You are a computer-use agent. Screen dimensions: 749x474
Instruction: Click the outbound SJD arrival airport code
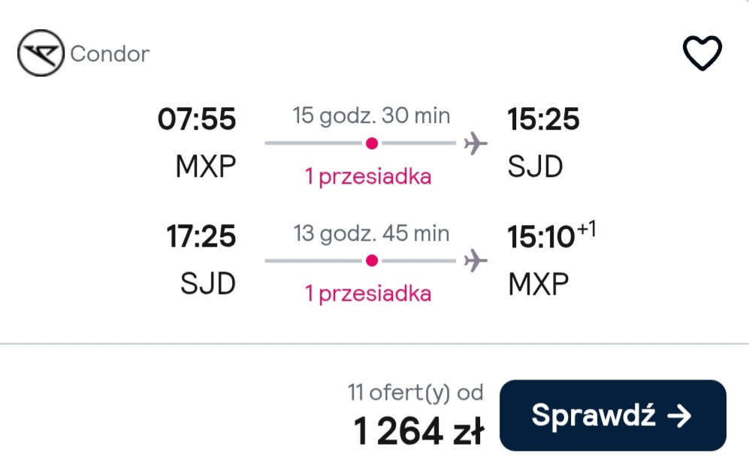[535, 166]
